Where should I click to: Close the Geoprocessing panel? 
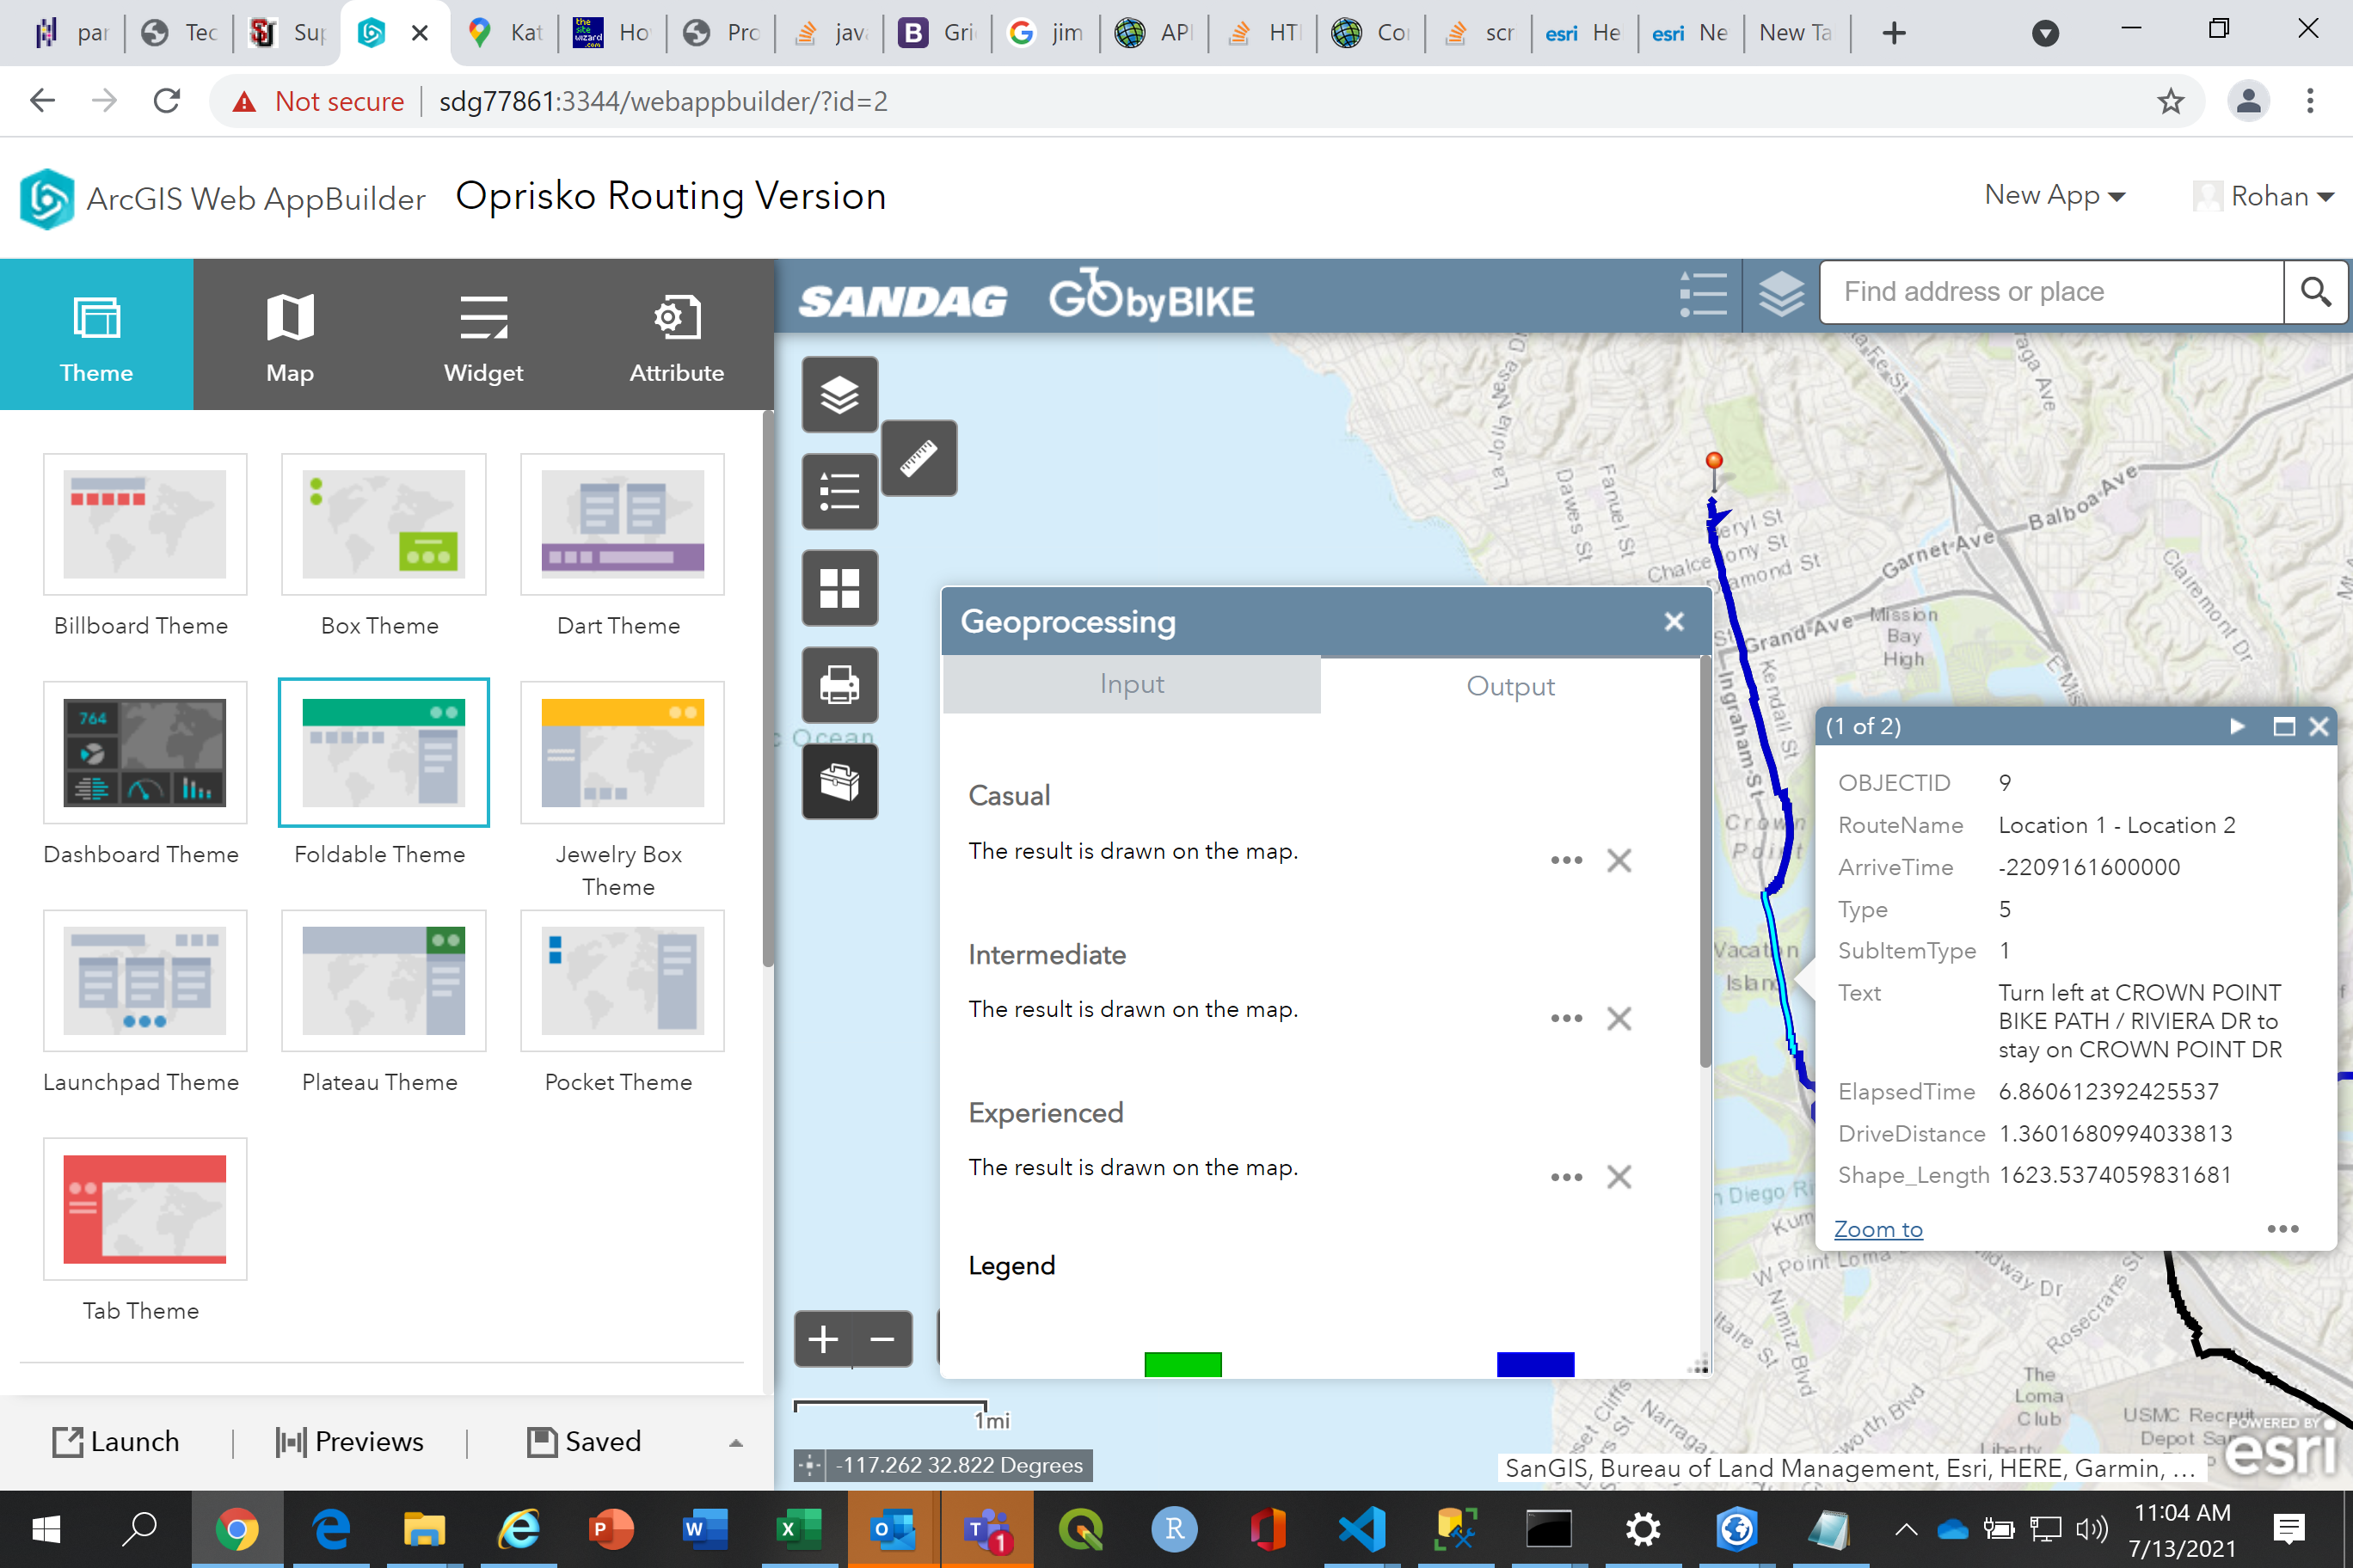1674,621
